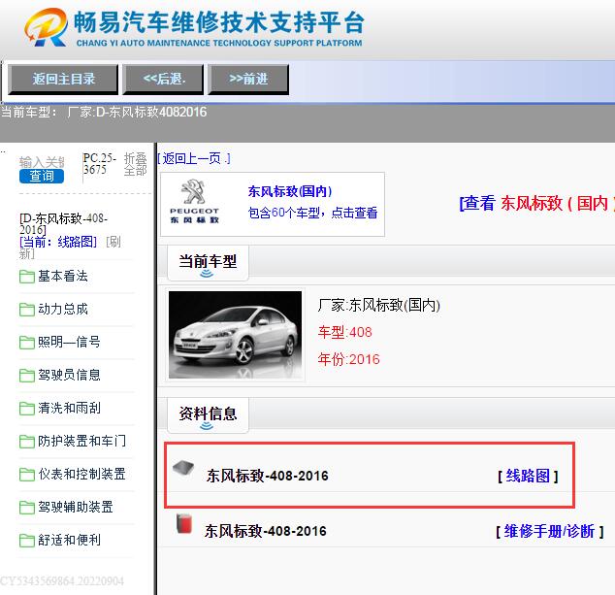
Task: Expand the 驾驶员信息 tree item
Action: click(69, 375)
